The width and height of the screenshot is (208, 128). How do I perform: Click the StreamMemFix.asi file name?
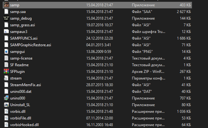click(x=25, y=85)
